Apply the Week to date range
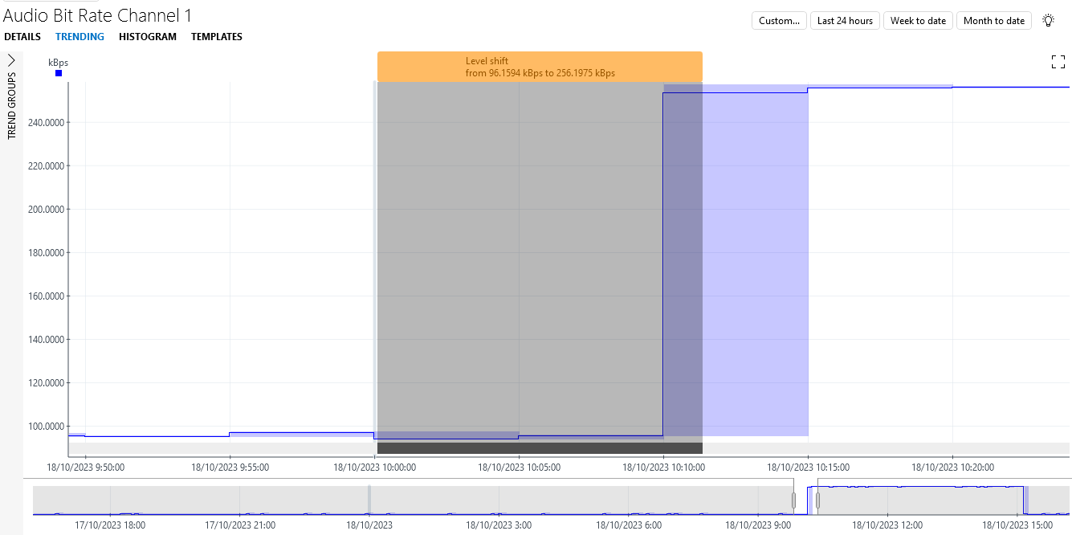The image size is (1072, 535). click(918, 20)
